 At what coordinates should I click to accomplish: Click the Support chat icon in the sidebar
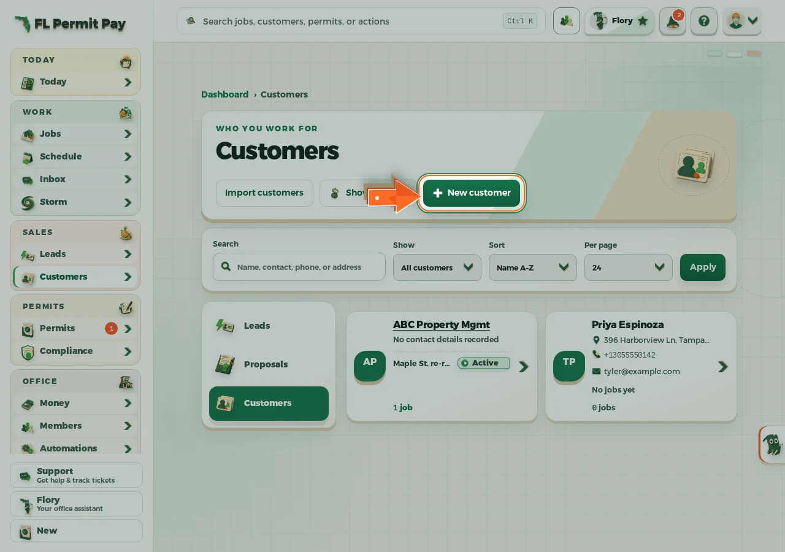[25, 475]
